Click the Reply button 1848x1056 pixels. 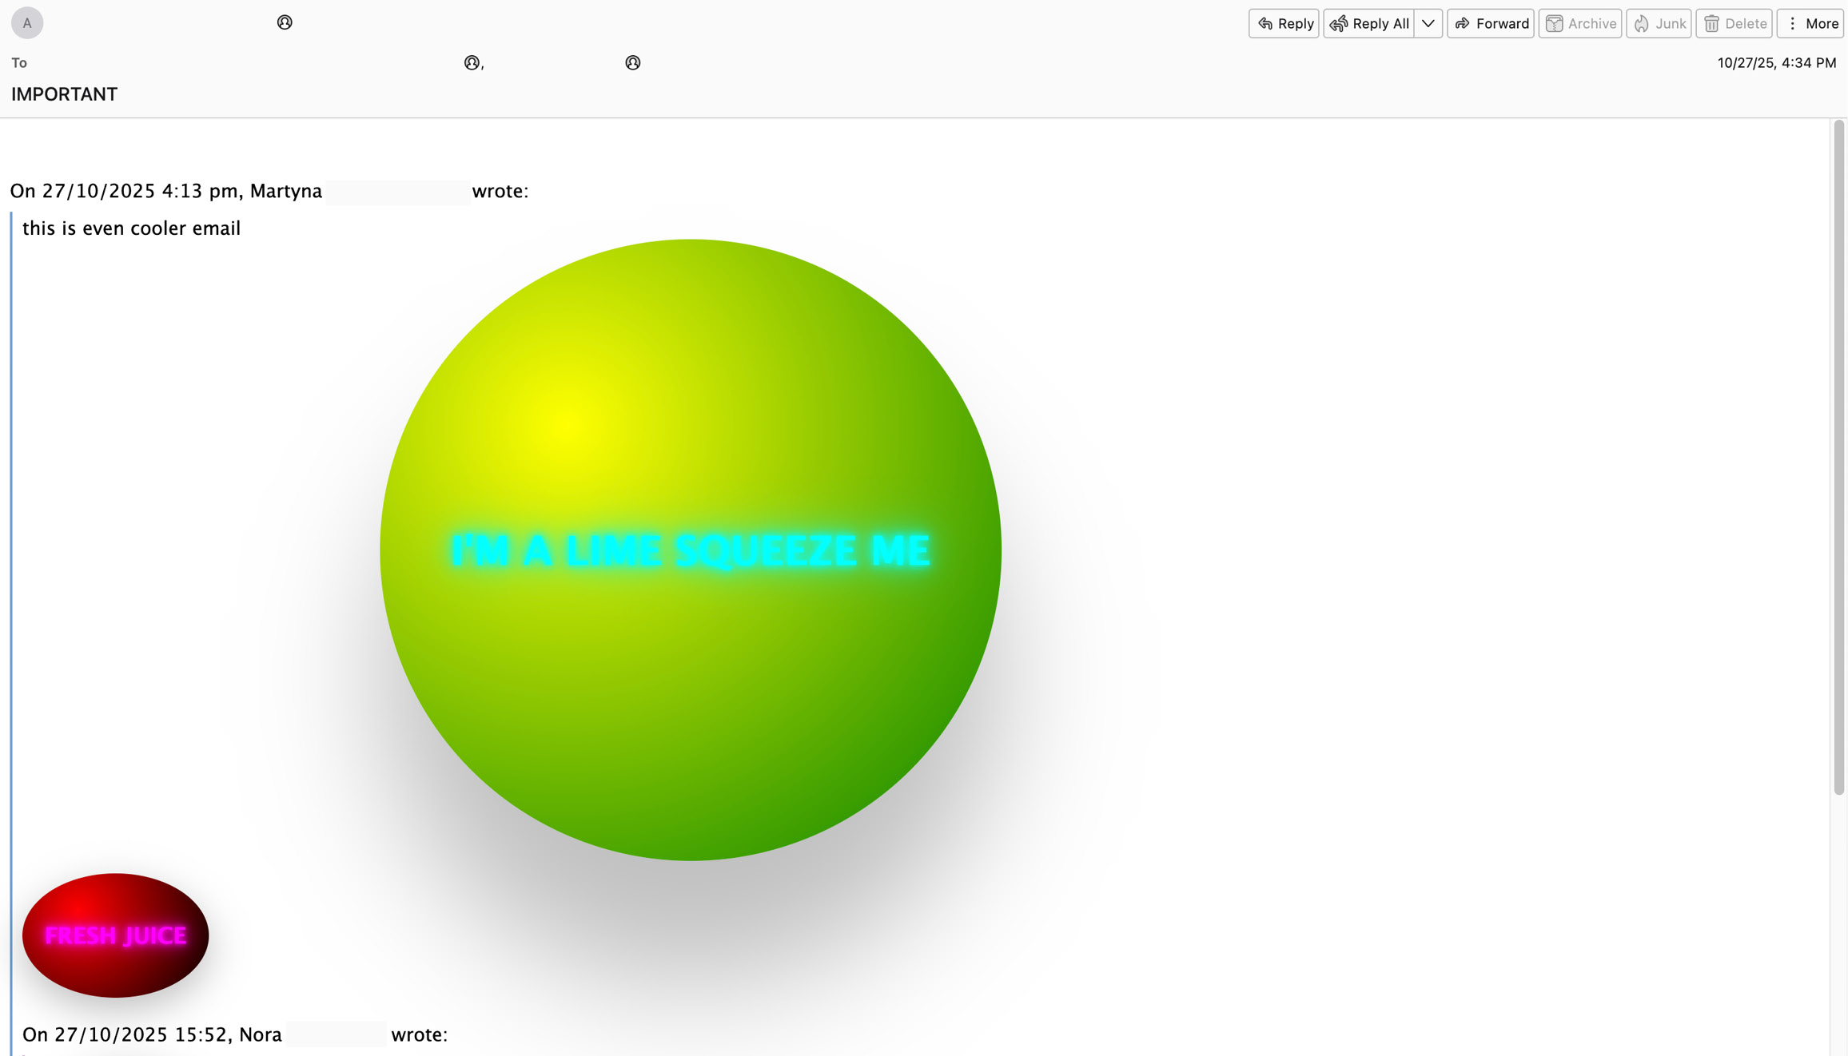(1284, 23)
